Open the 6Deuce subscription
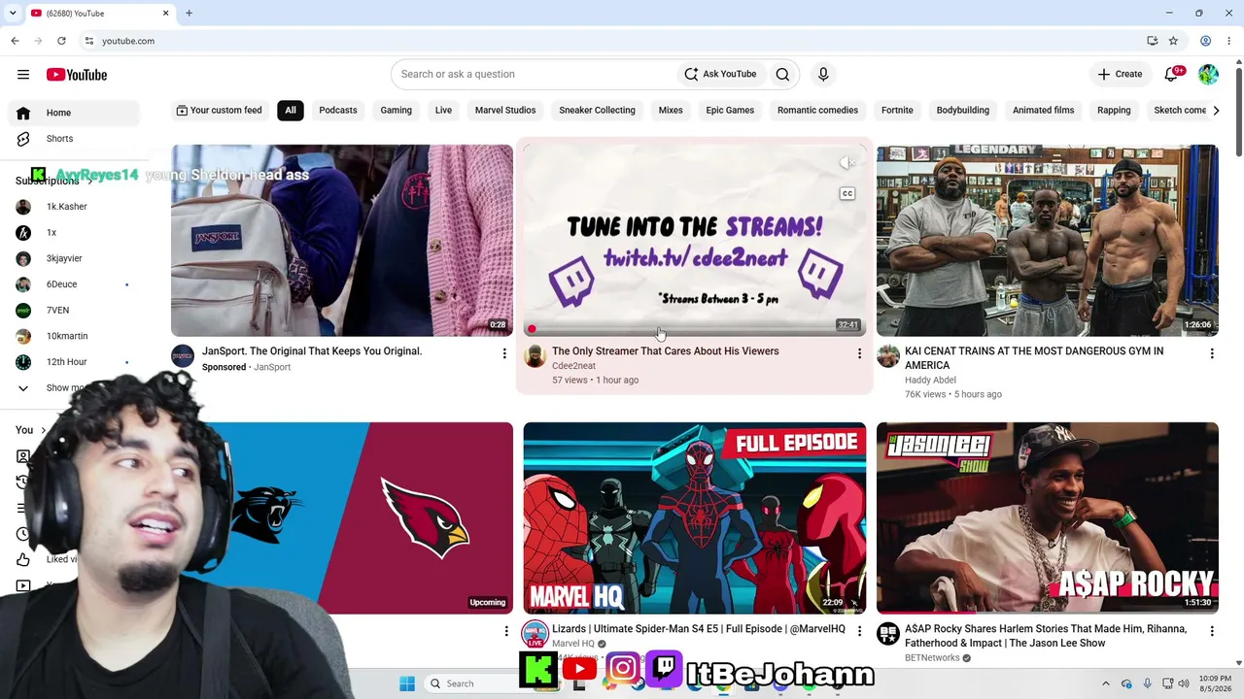This screenshot has height=699, width=1244. click(x=61, y=284)
